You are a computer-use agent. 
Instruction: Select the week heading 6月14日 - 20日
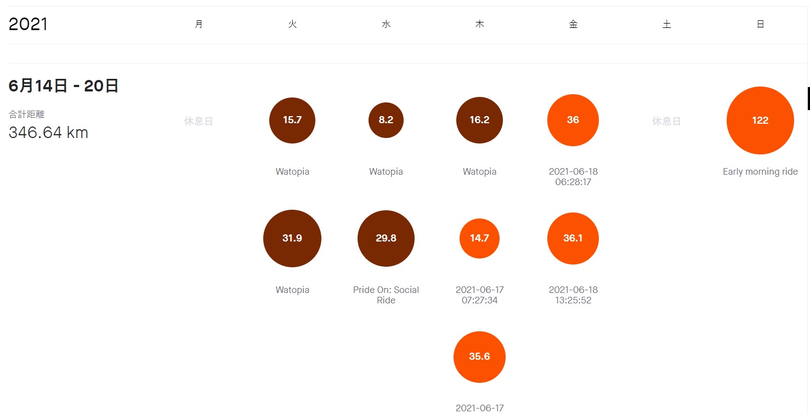click(x=64, y=86)
